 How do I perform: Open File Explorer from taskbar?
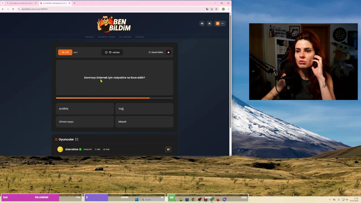[181, 200]
